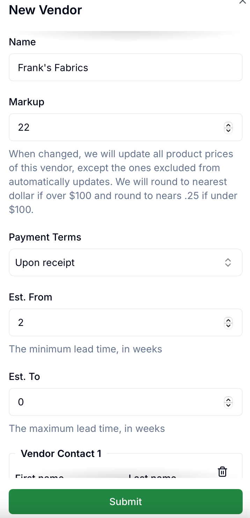Click the New Vendor title heading
Viewport: 250px width, 518px height.
pos(45,10)
